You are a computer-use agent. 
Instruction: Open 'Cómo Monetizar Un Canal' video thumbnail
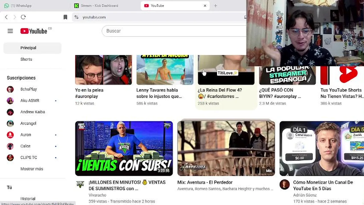coord(322,148)
